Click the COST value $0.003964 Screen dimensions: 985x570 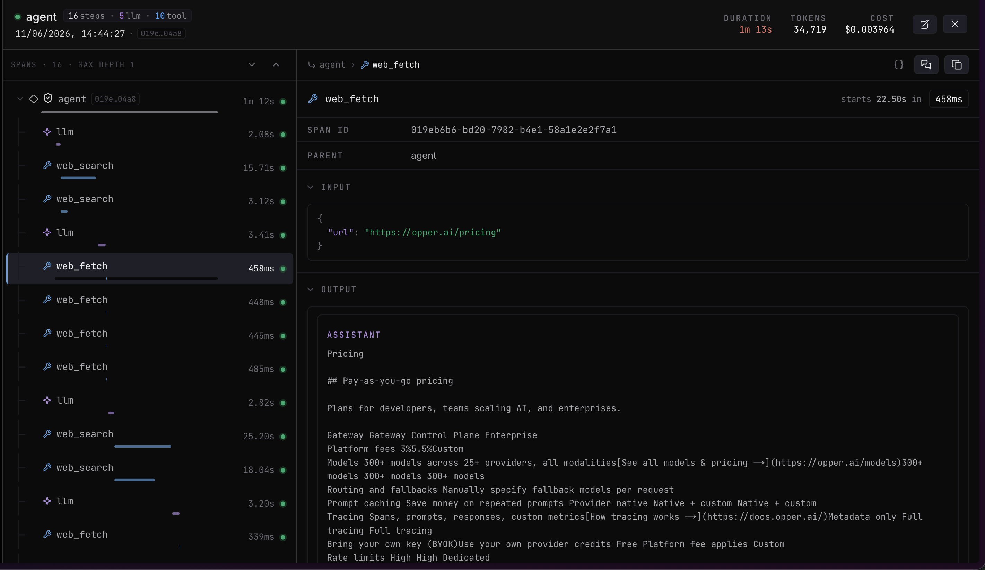click(869, 30)
